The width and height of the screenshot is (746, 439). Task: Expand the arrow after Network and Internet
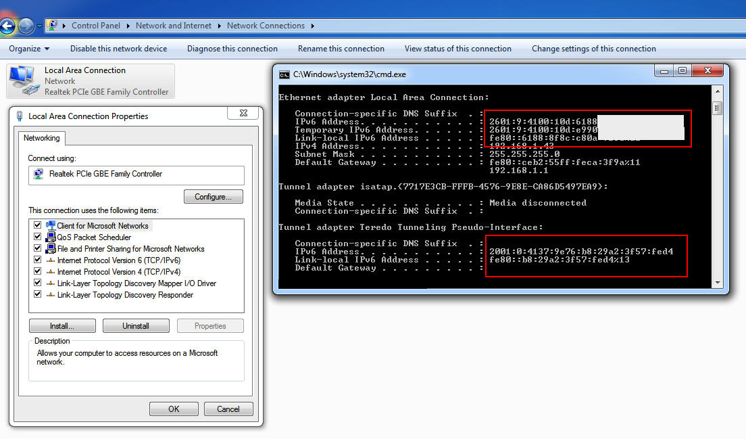[x=220, y=26]
